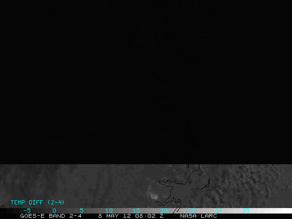Click the 5 tick on the grayscale bar

click(x=81, y=210)
